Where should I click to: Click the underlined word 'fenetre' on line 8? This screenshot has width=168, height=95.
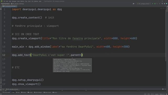[x=78, y=39]
